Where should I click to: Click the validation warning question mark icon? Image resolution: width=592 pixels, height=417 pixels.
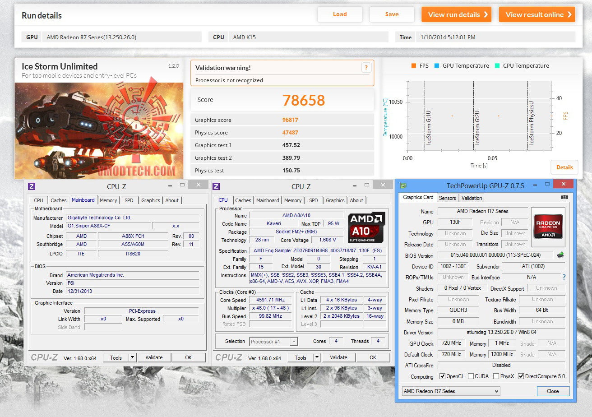click(x=366, y=68)
